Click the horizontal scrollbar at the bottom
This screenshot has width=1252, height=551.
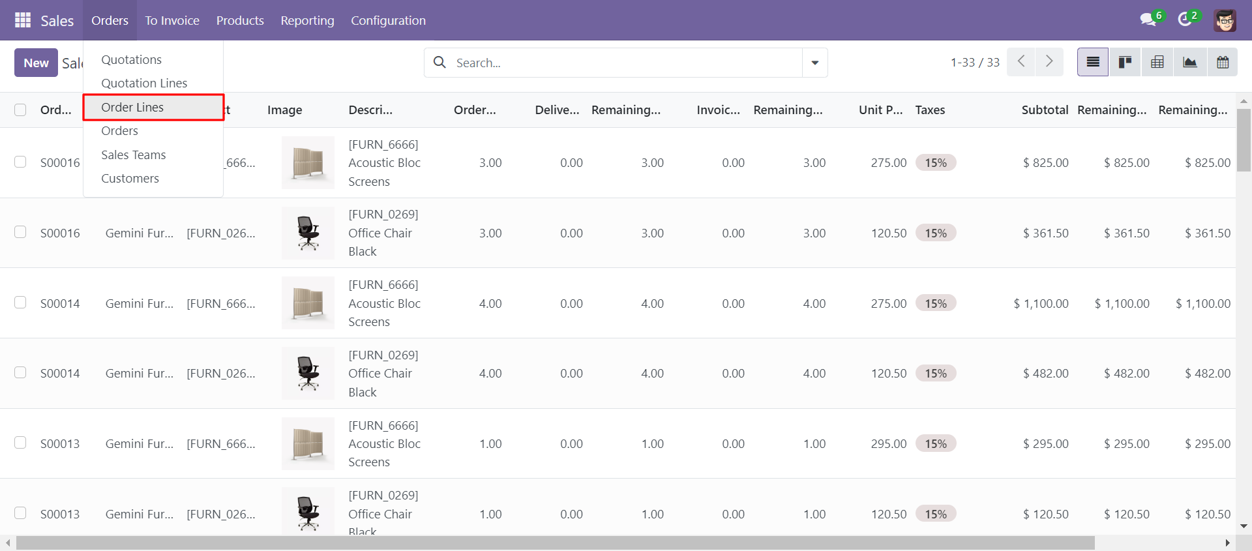tap(555, 543)
